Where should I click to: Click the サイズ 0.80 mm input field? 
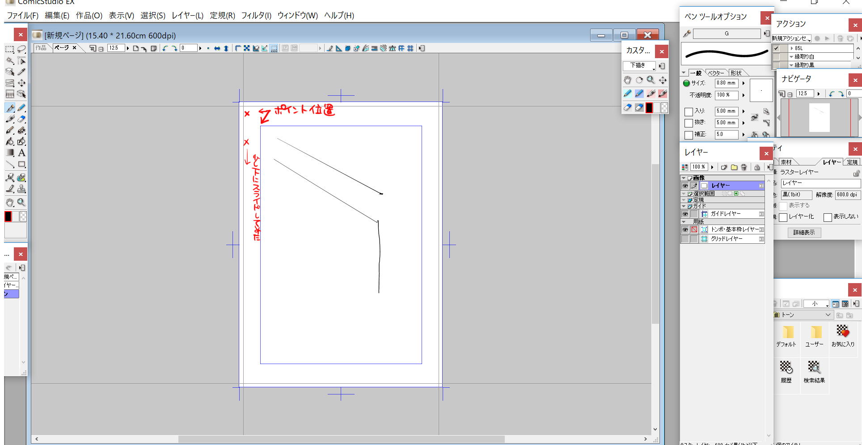pyautogui.click(x=726, y=83)
